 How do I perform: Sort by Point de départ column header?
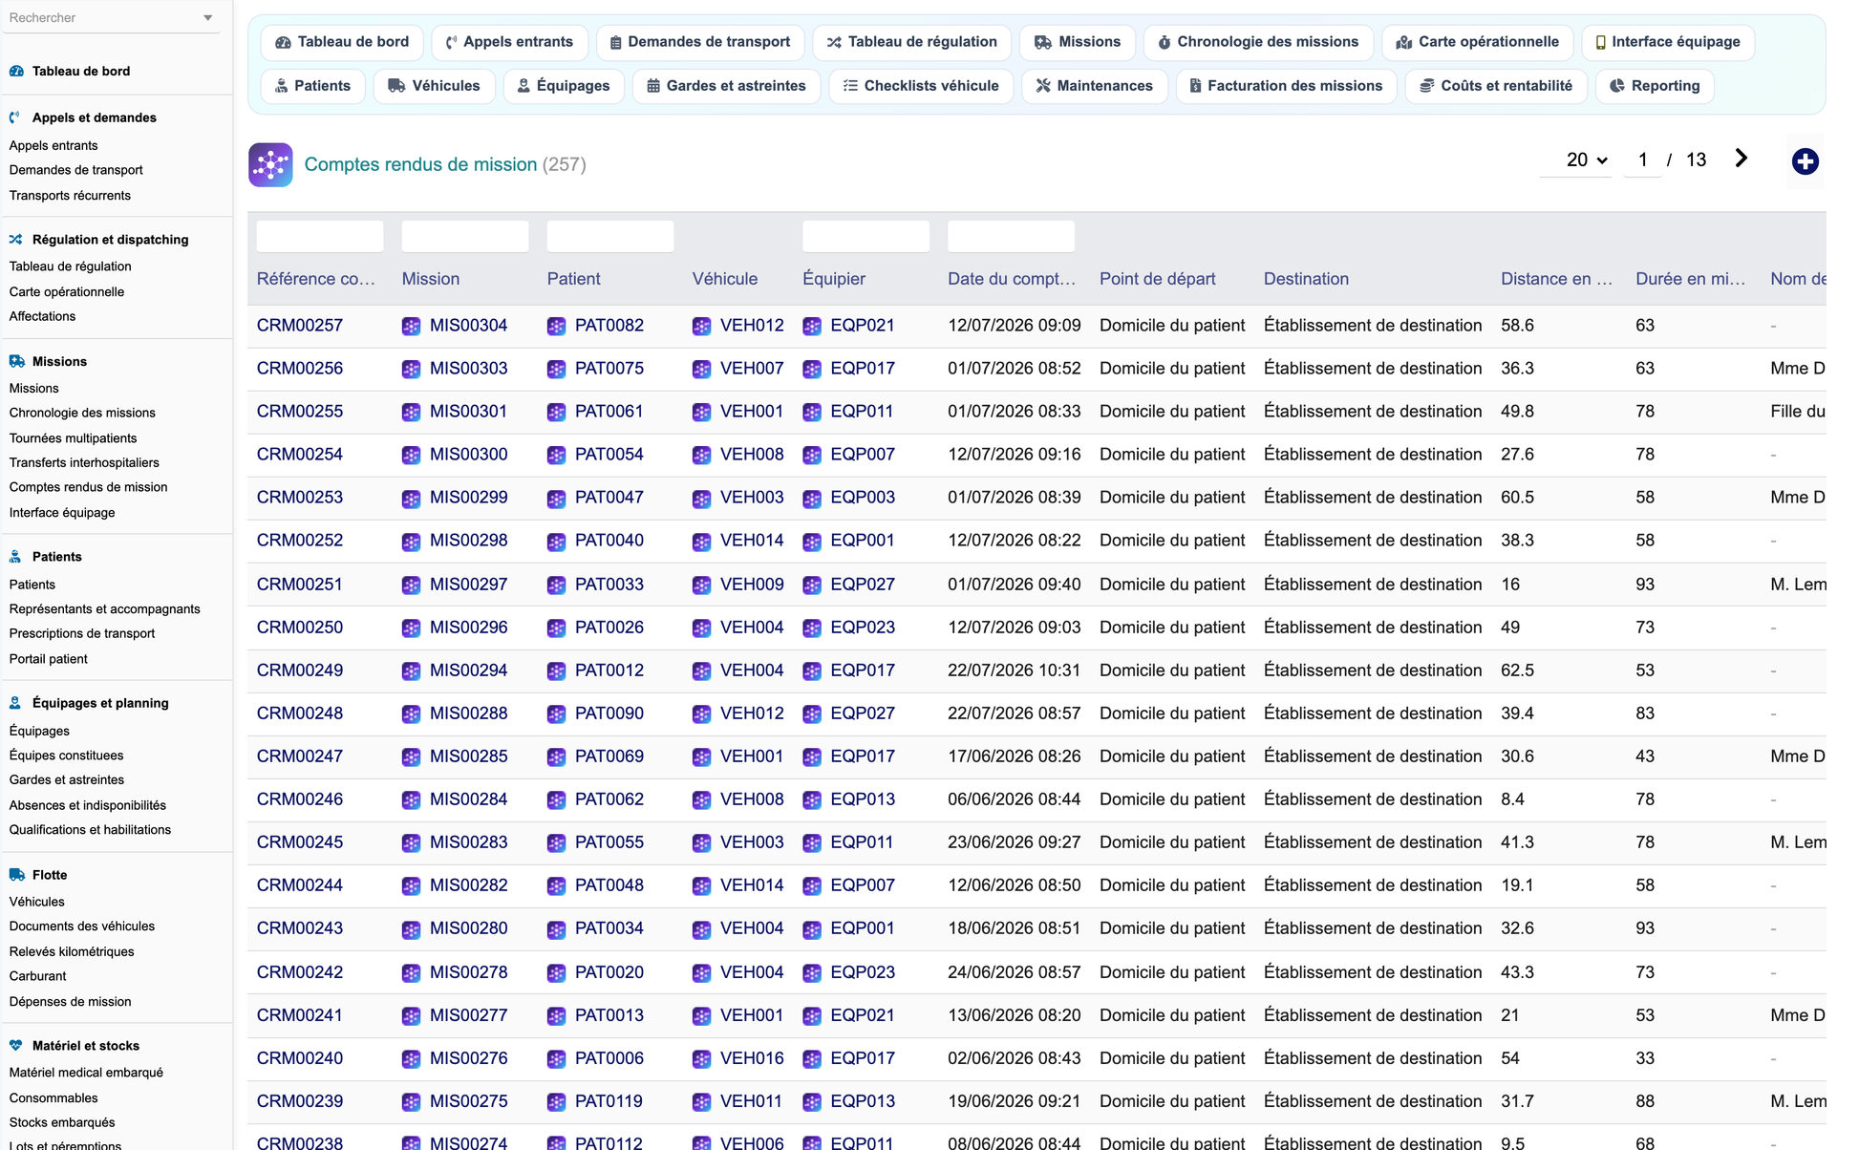pyautogui.click(x=1157, y=279)
